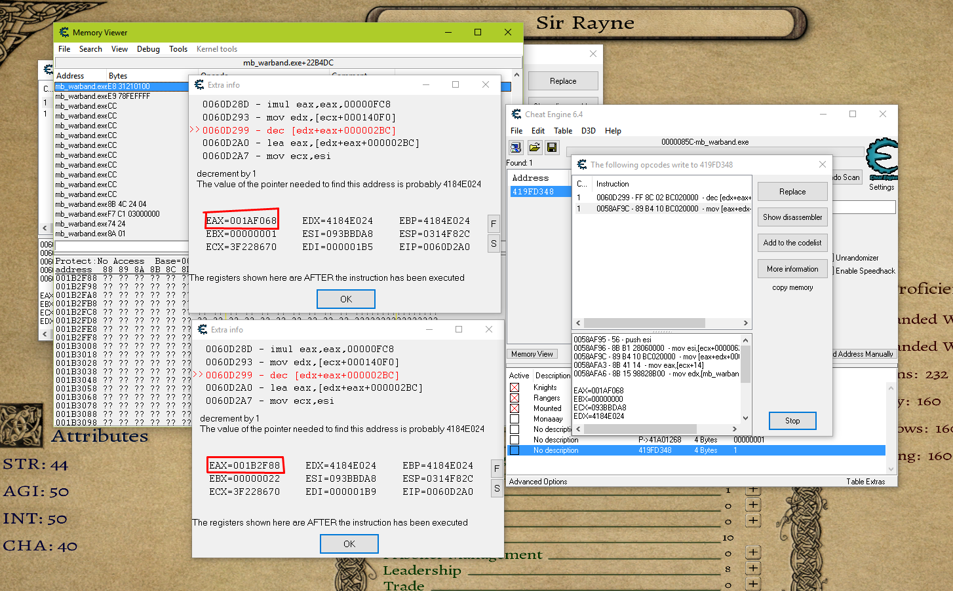
Task: Click Replace in the opcodes write dialog
Action: pyautogui.click(x=792, y=192)
